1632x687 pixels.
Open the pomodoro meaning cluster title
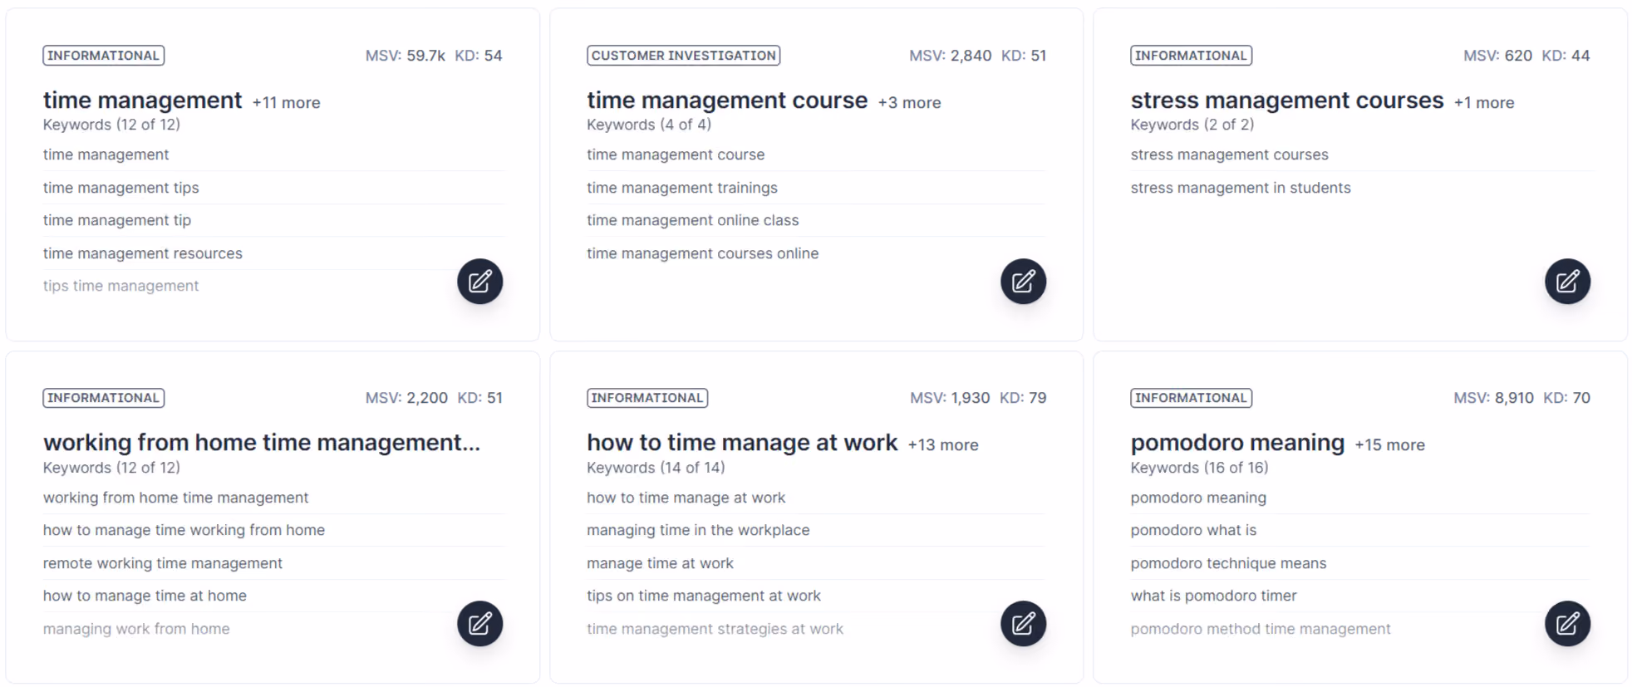click(x=1237, y=443)
